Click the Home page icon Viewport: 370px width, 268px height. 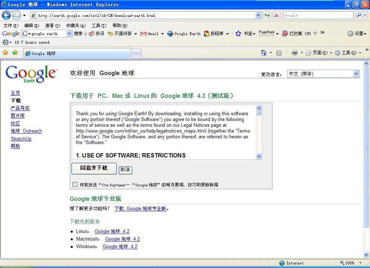pyautogui.click(x=264, y=53)
